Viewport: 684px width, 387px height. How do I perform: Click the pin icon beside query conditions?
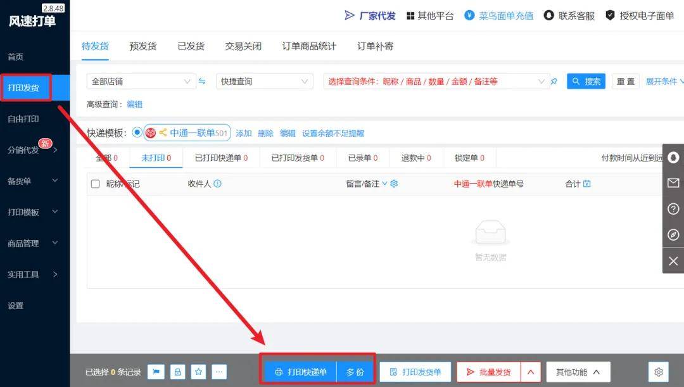[x=554, y=82]
